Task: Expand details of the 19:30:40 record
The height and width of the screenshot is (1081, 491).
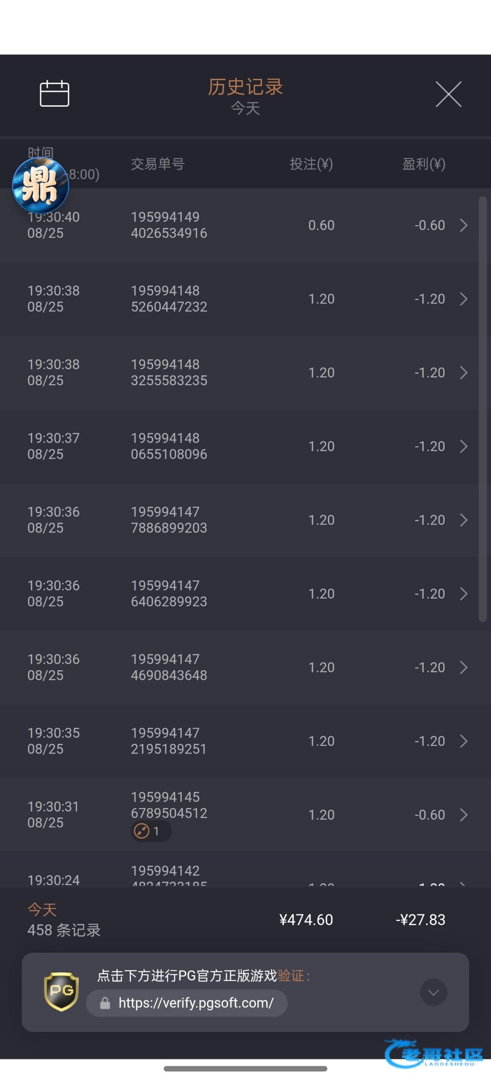Action: 464,225
